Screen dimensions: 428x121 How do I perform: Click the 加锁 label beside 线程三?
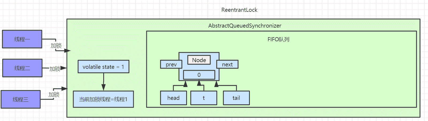pyautogui.click(x=54, y=94)
